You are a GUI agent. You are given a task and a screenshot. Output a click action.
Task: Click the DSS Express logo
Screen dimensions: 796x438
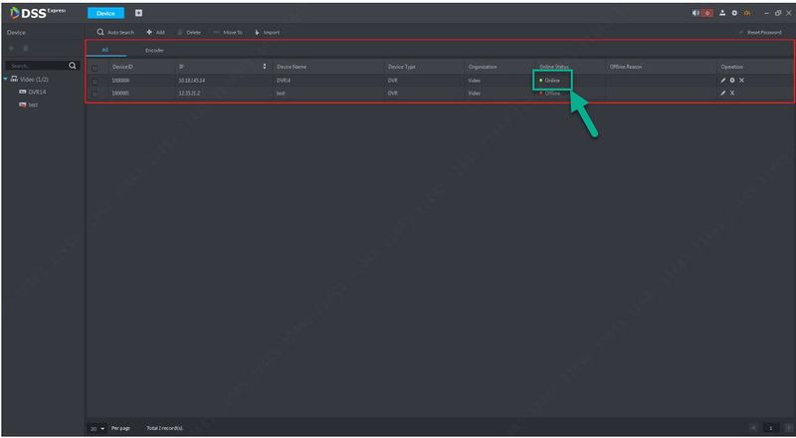point(37,13)
